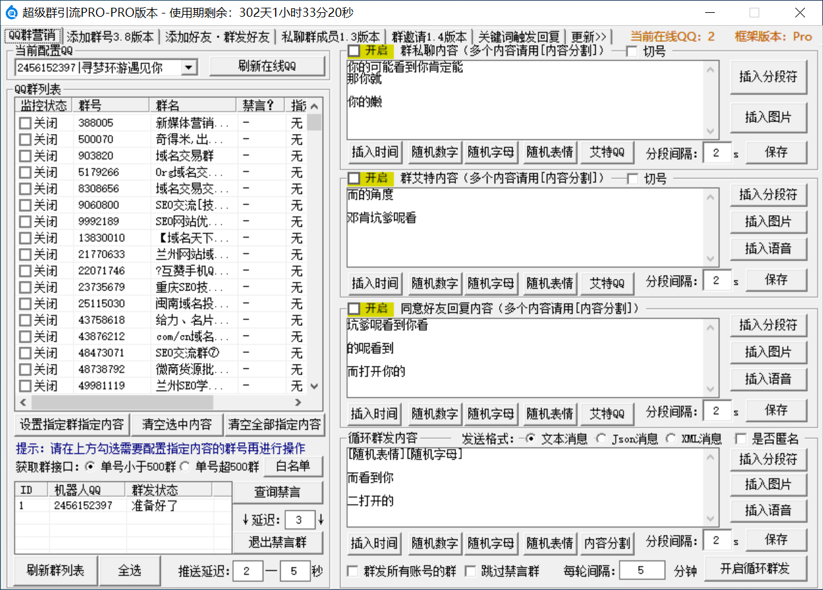Open the 关键词触发回复 tab

tap(519, 37)
